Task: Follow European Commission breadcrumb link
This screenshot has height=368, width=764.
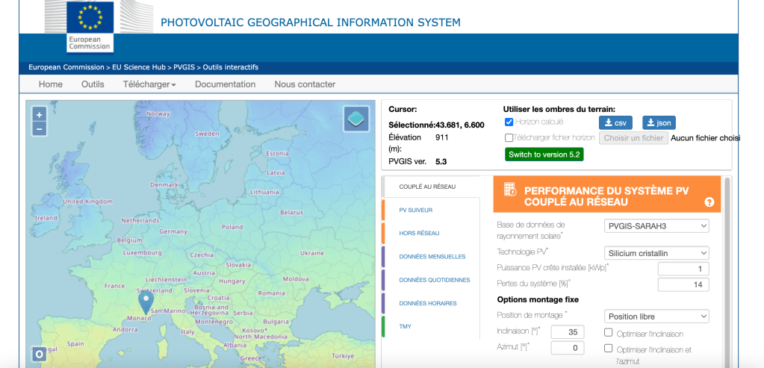Action: pos(66,67)
